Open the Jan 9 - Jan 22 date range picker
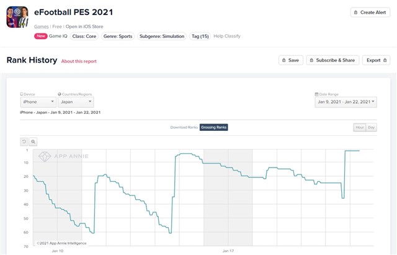Viewport: 397px width, 255px height. (346, 102)
